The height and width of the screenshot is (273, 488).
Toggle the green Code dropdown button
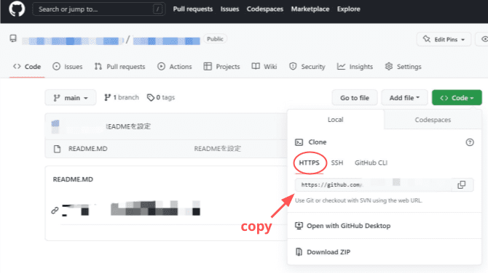(457, 98)
